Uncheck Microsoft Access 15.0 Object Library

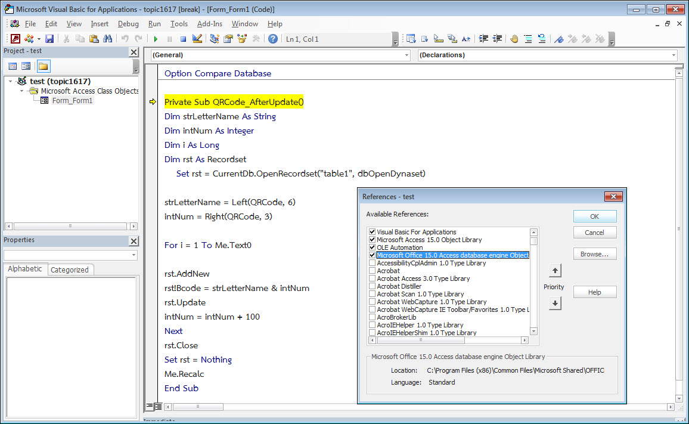tap(372, 240)
